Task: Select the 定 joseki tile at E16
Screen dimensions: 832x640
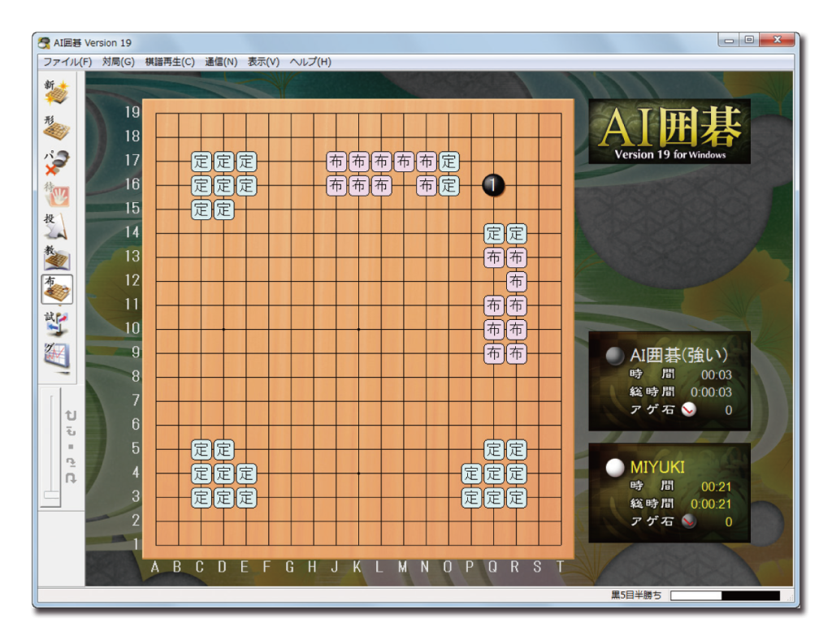Action: (x=246, y=185)
